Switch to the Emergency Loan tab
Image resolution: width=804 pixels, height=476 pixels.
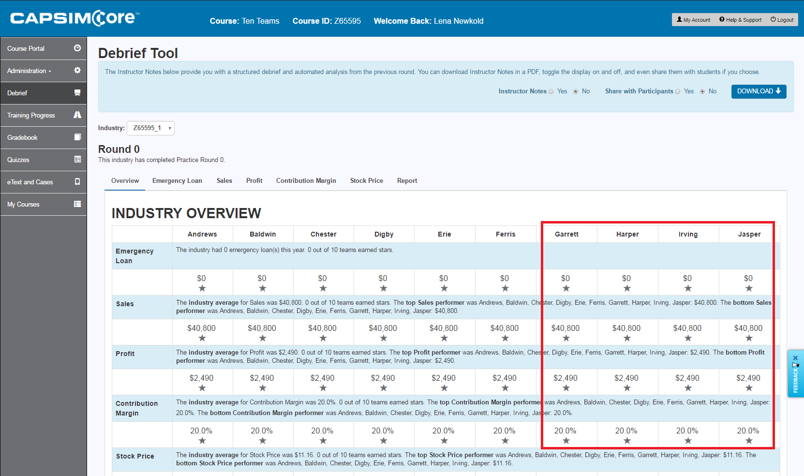pyautogui.click(x=177, y=180)
